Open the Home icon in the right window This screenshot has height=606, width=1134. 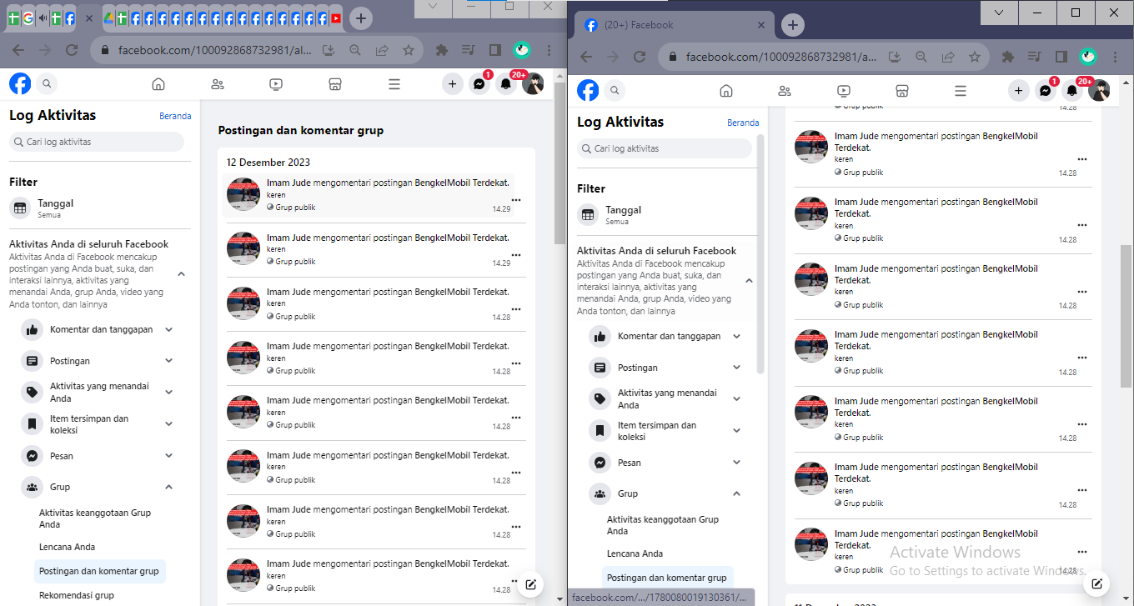pyautogui.click(x=726, y=91)
